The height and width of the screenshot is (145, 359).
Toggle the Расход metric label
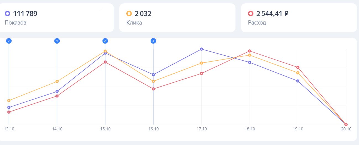click(257, 23)
